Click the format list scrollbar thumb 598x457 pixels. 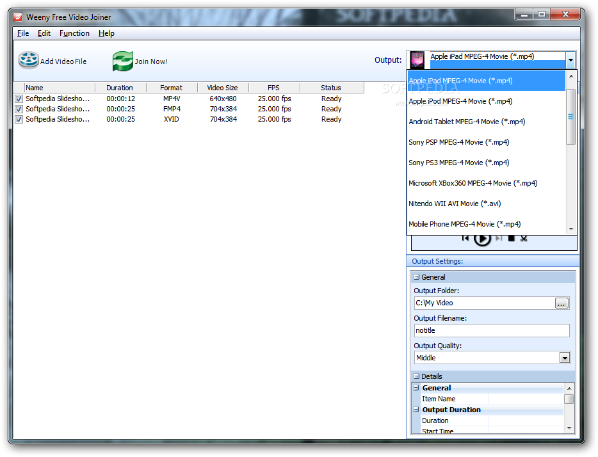(x=571, y=116)
